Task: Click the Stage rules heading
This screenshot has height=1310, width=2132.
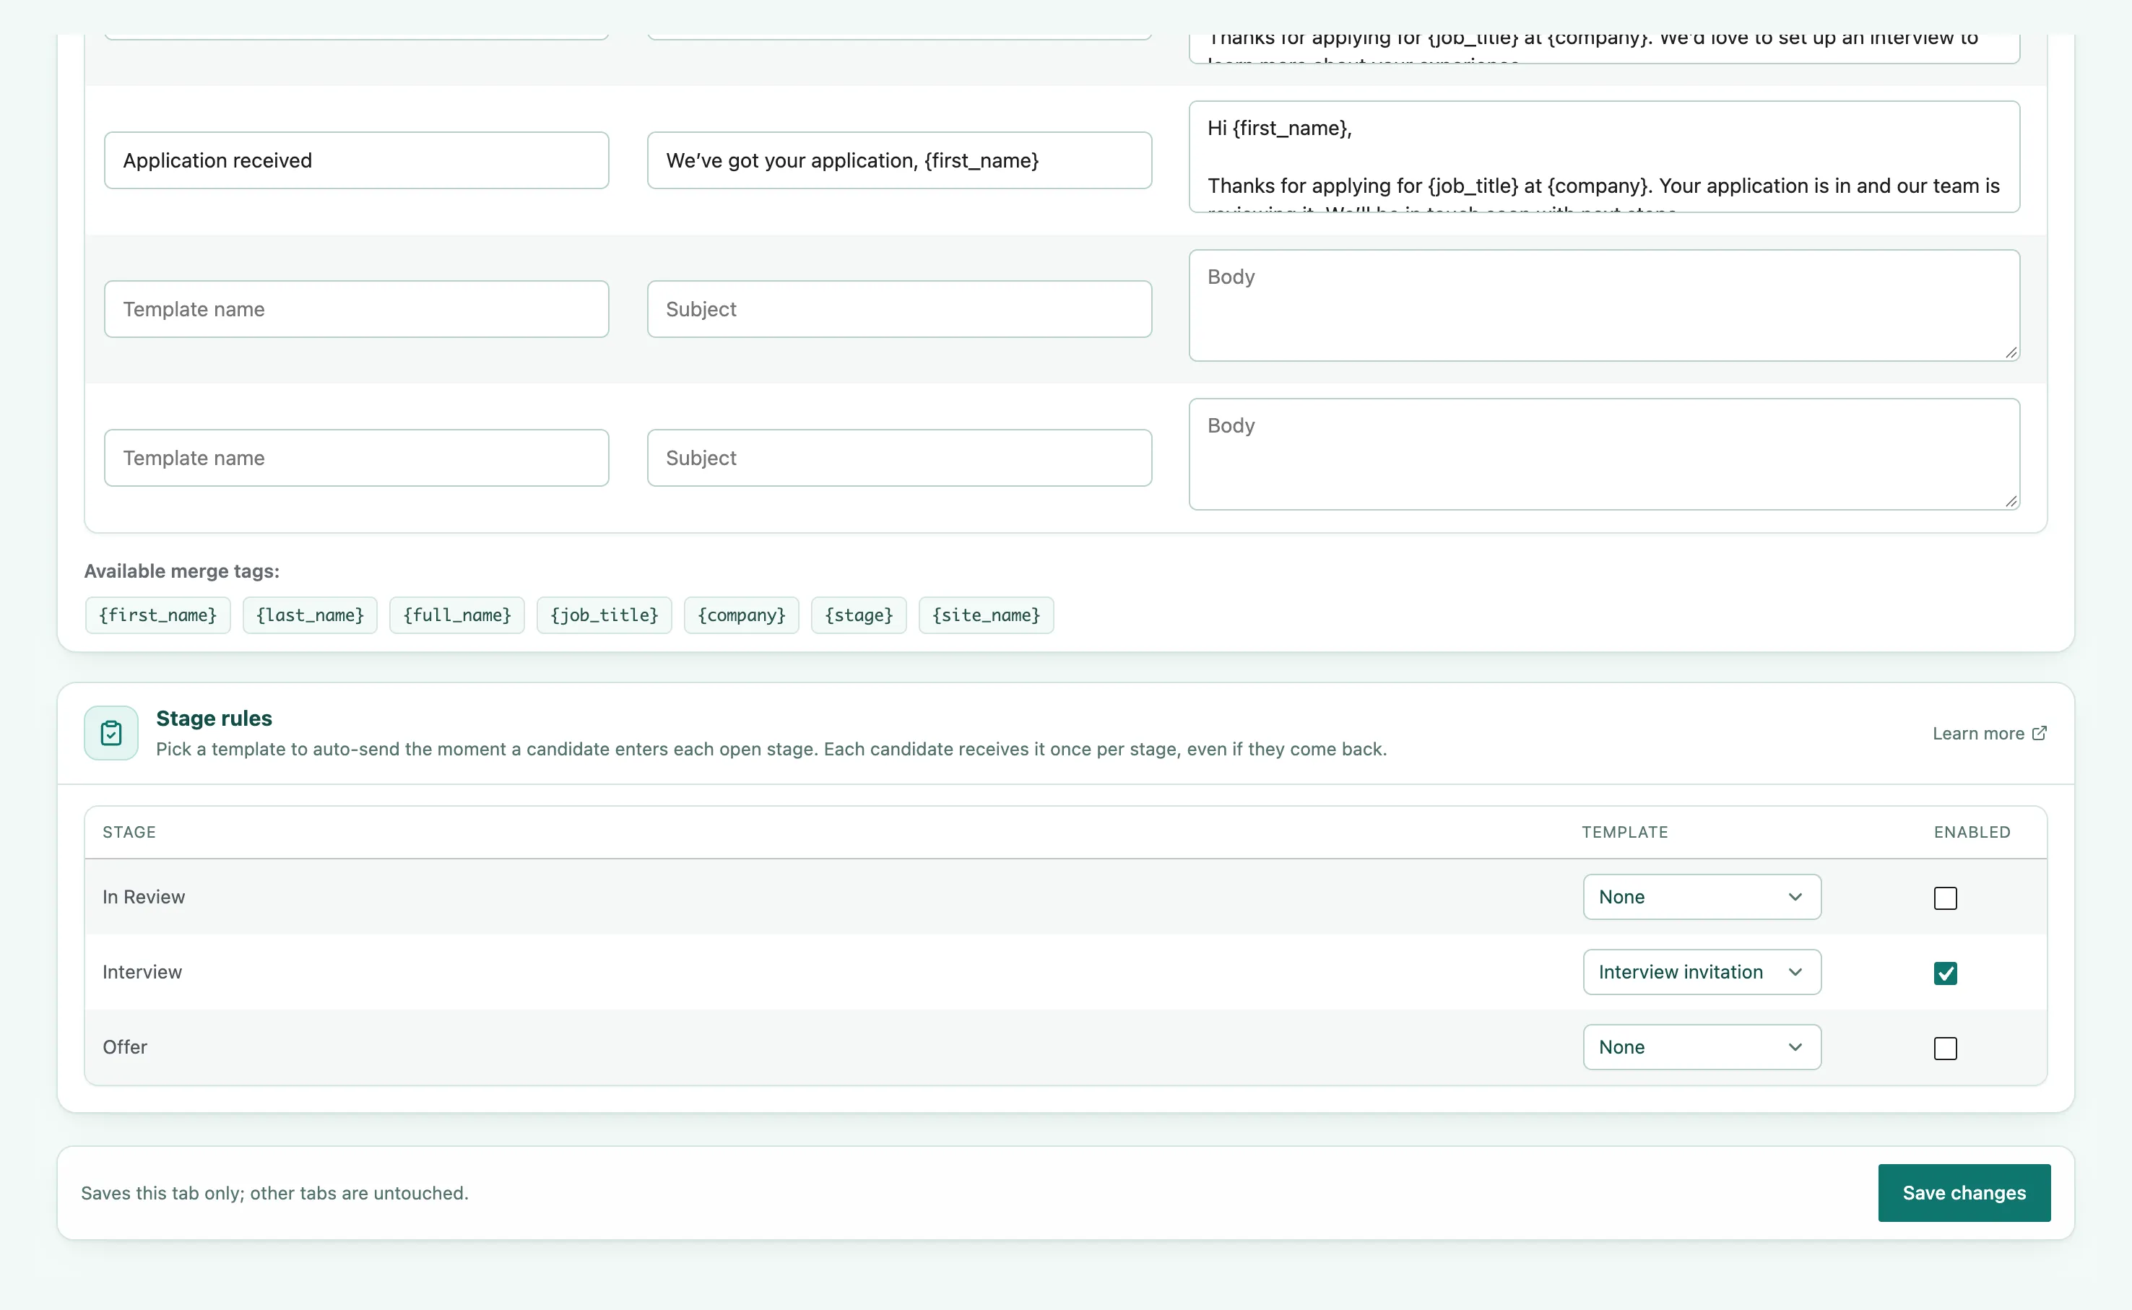Action: click(x=214, y=719)
